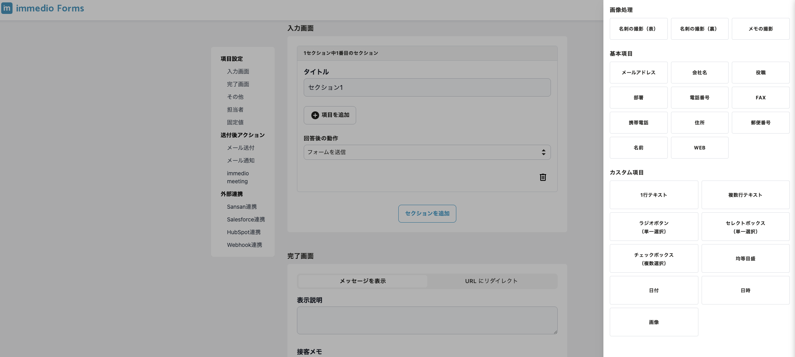Select the セレクトボックス custom item
This screenshot has height=357, width=795.
pyautogui.click(x=745, y=227)
